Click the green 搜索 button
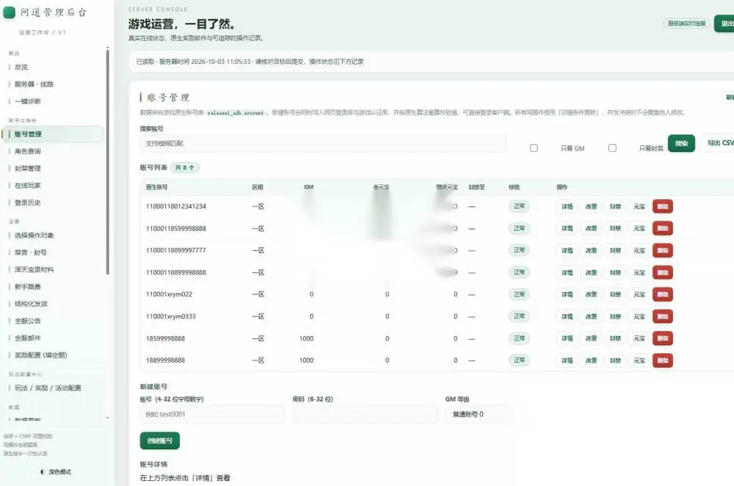The width and height of the screenshot is (734, 486). (681, 143)
